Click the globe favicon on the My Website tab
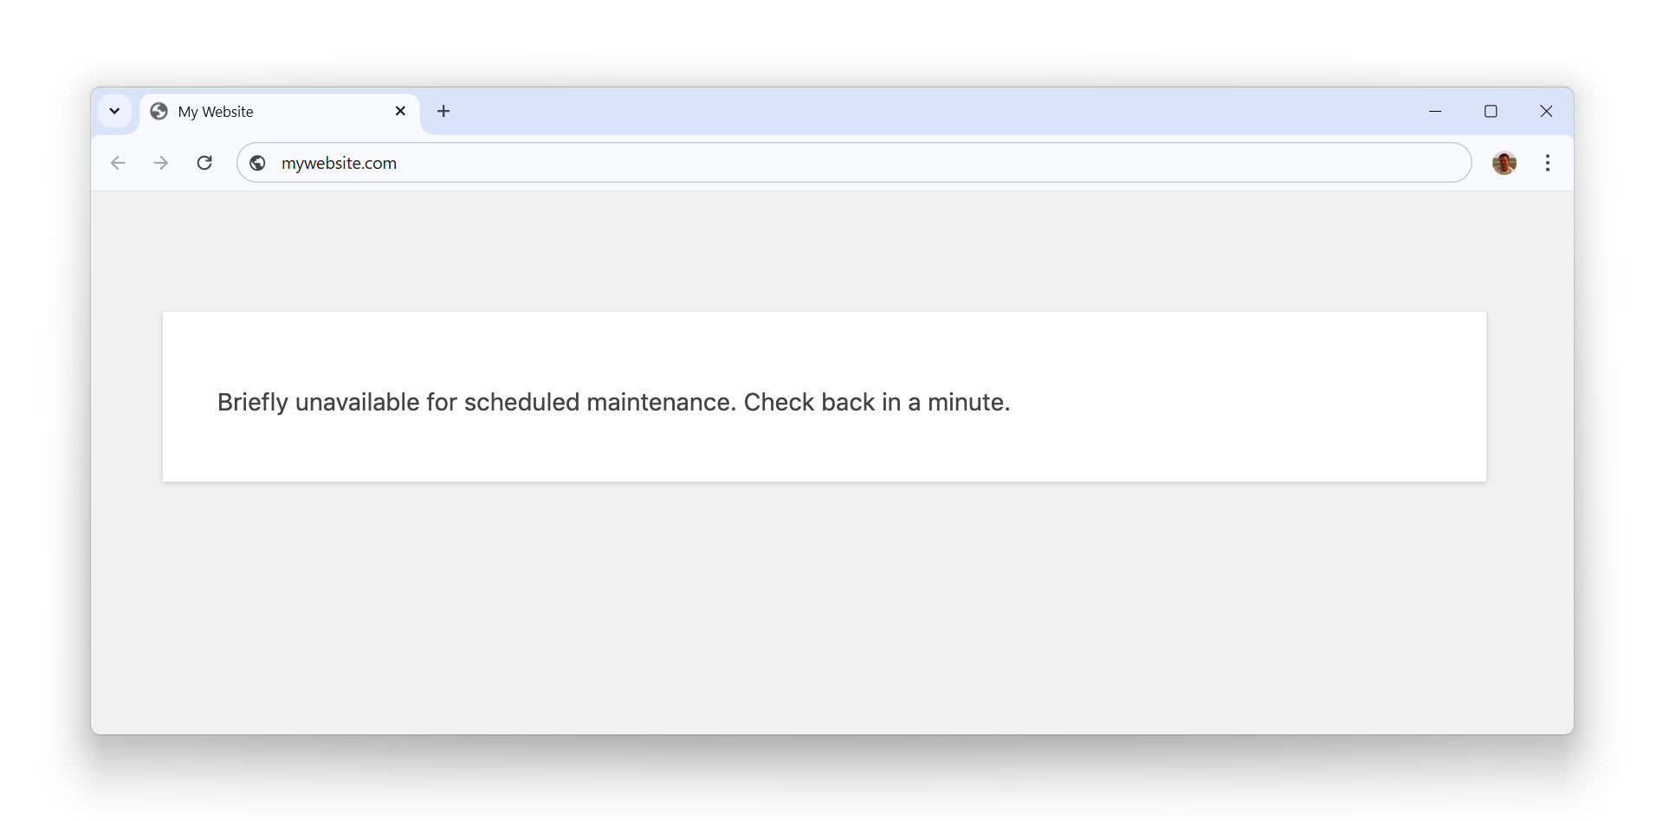This screenshot has height=821, width=1663. (158, 111)
